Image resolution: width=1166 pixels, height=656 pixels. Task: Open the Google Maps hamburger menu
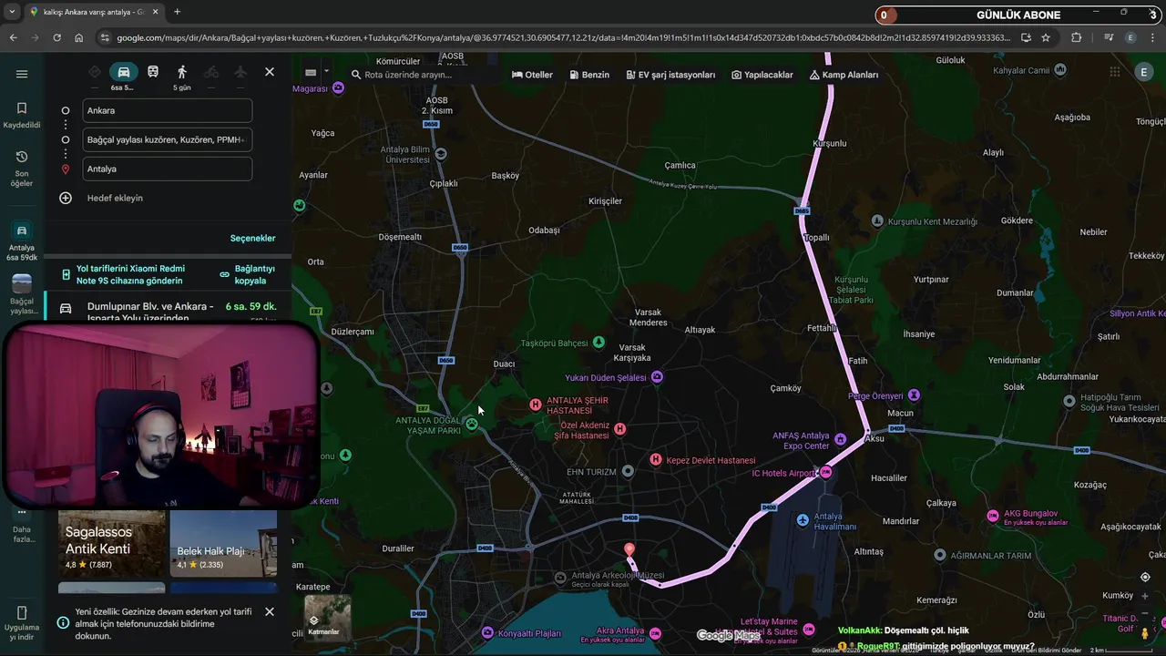coord(22,74)
